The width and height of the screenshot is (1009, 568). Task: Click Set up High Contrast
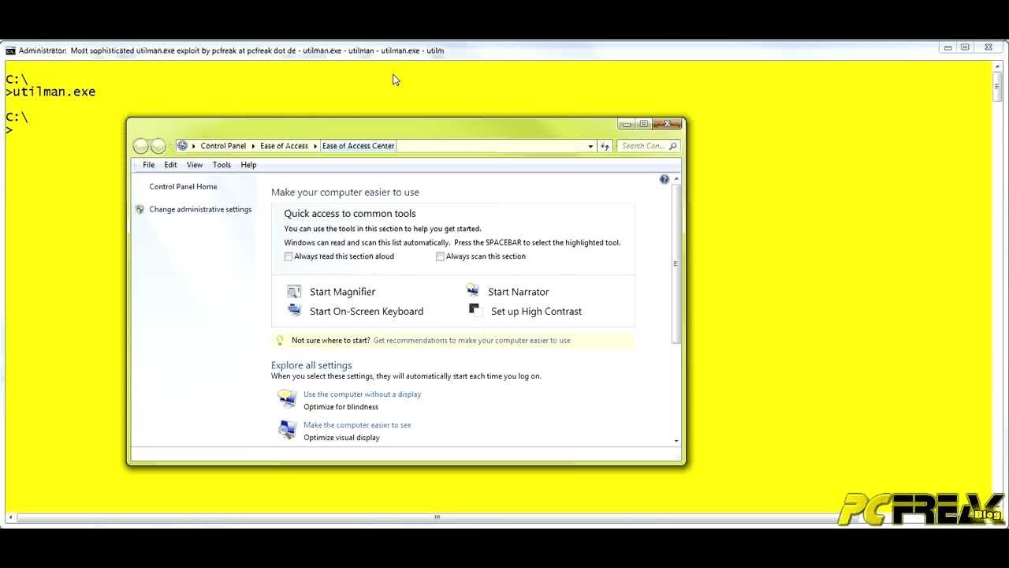click(536, 312)
